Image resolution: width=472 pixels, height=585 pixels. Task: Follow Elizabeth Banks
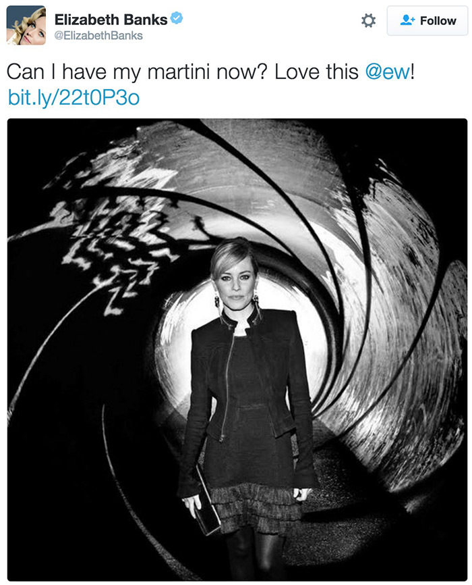tap(427, 20)
